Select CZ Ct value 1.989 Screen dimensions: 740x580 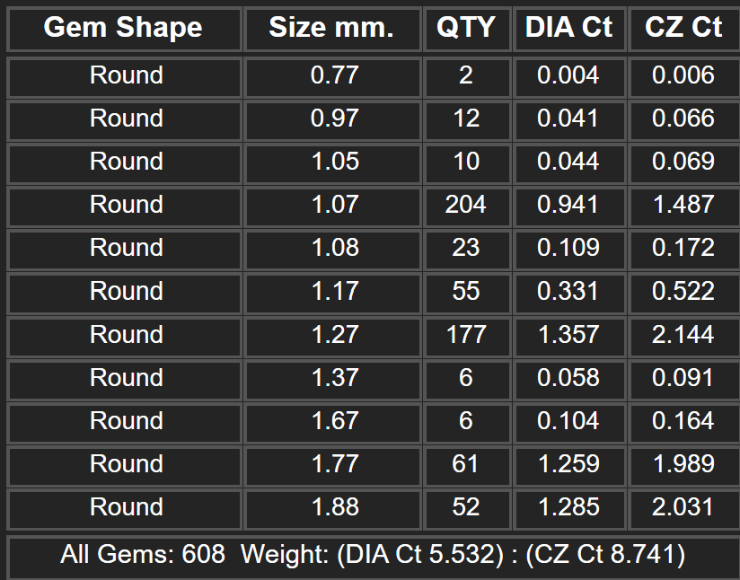point(683,466)
